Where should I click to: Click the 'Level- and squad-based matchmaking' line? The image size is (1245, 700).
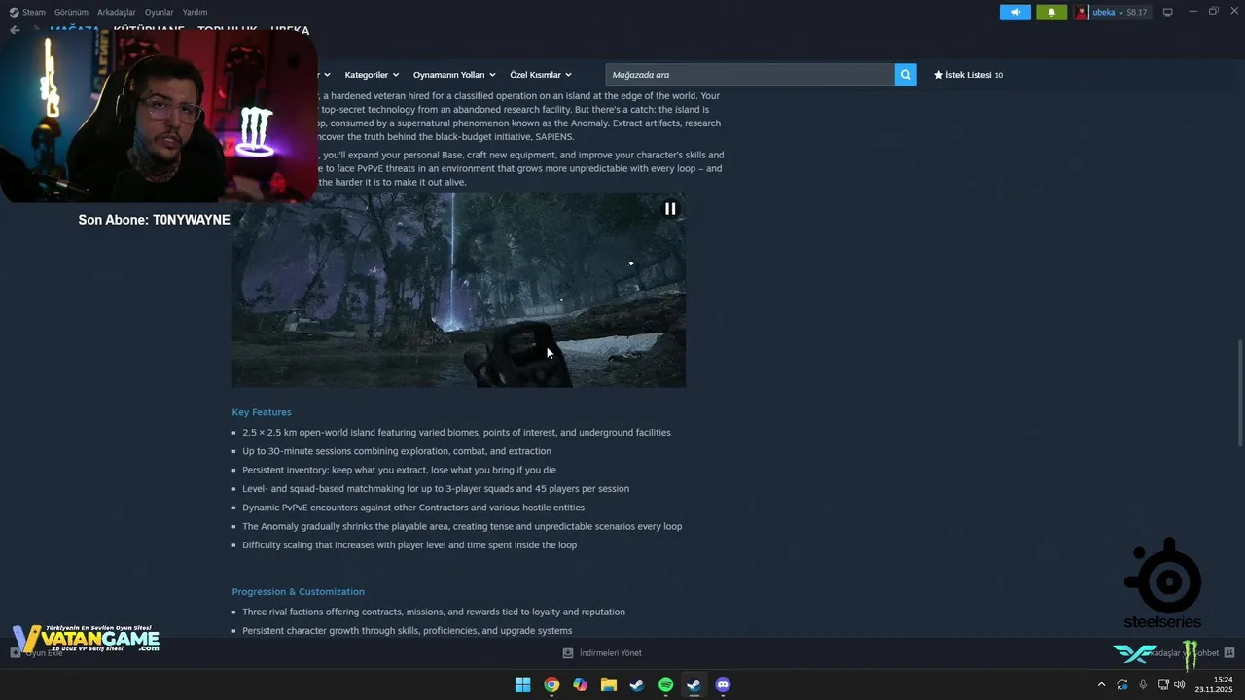[436, 489]
